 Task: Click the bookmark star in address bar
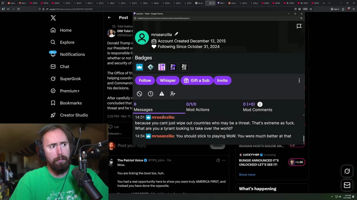[x=310, y=9]
